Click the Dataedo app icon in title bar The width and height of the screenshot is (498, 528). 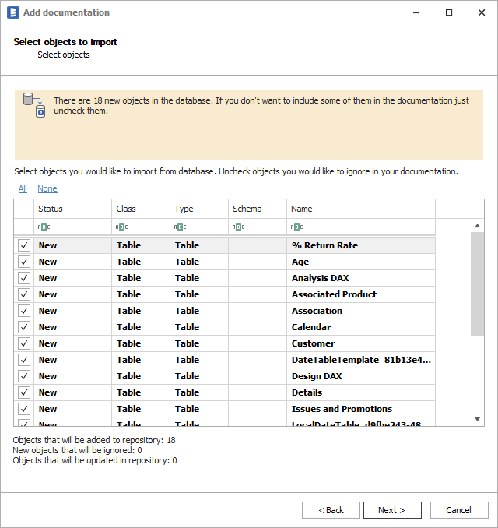[x=12, y=12]
